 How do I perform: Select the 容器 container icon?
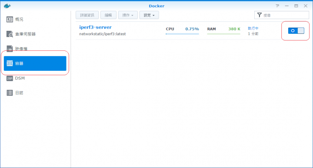tap(10, 63)
